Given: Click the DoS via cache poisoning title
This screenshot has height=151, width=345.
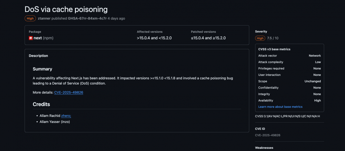Looking at the screenshot, I should (x=66, y=9).
